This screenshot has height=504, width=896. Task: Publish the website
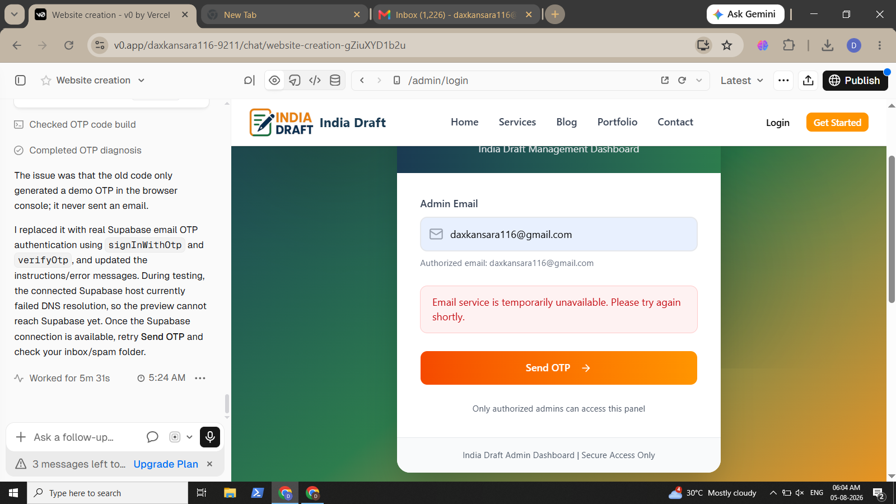(855, 81)
